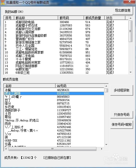Click the app icon in title bar

3,2
